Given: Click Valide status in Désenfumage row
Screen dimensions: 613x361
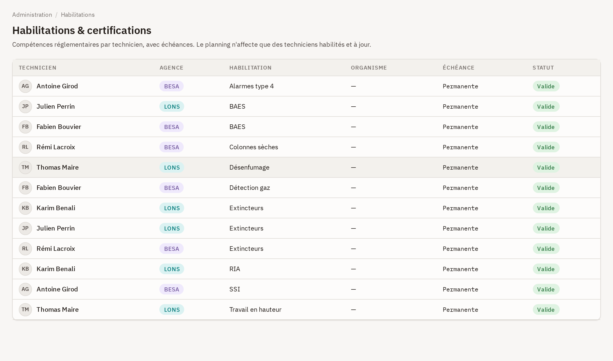Looking at the screenshot, I should pyautogui.click(x=546, y=167).
